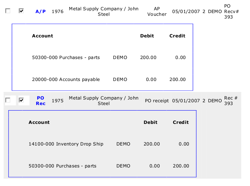
Task: Click Accounts payable 200.00 credit amount
Action: point(177,79)
